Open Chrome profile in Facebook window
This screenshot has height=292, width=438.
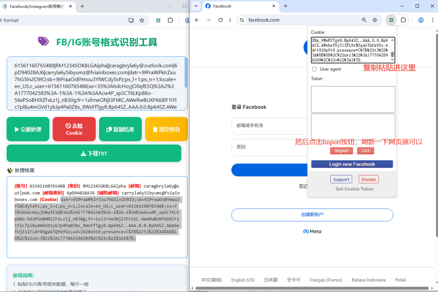(421, 20)
